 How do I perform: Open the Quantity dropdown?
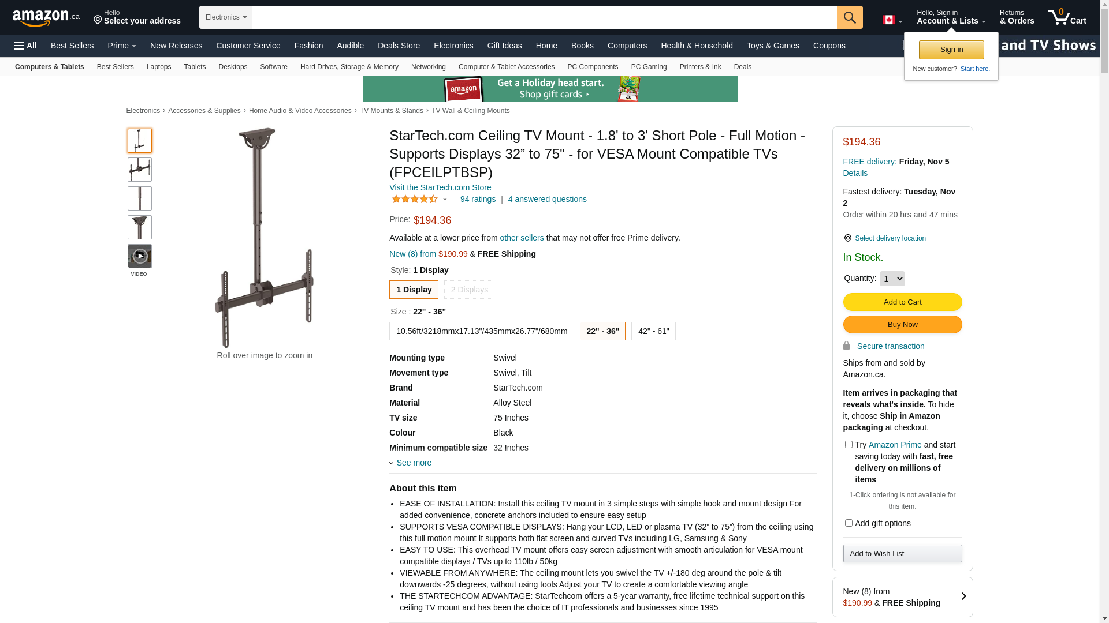[892, 279]
